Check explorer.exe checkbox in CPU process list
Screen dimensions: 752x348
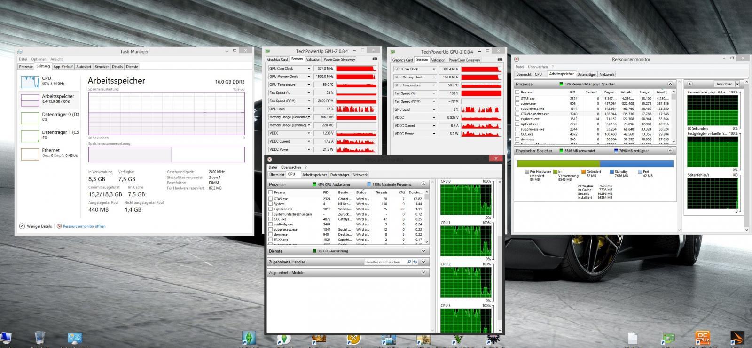270,209
